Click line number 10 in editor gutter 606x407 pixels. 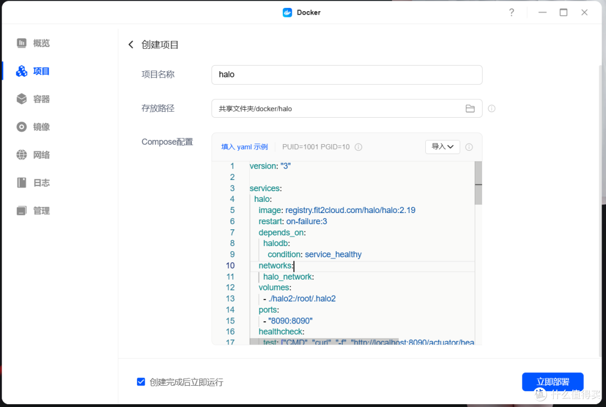(231, 266)
